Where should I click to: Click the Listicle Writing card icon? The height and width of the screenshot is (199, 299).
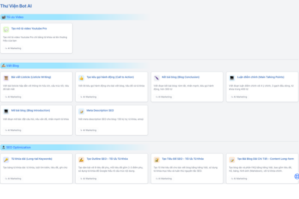pos(6,78)
